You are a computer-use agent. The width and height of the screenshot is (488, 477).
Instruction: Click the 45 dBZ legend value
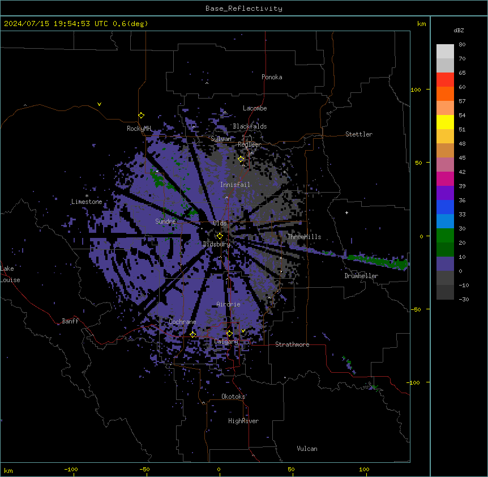(462, 158)
